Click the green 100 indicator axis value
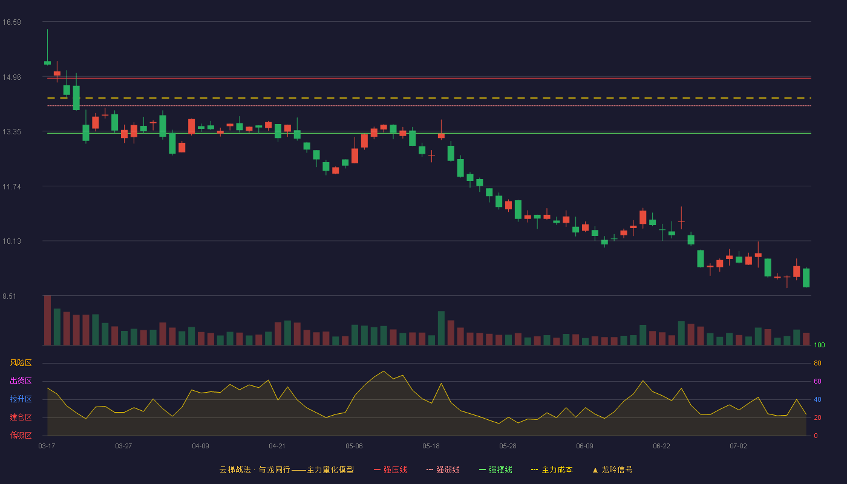 pyautogui.click(x=819, y=345)
